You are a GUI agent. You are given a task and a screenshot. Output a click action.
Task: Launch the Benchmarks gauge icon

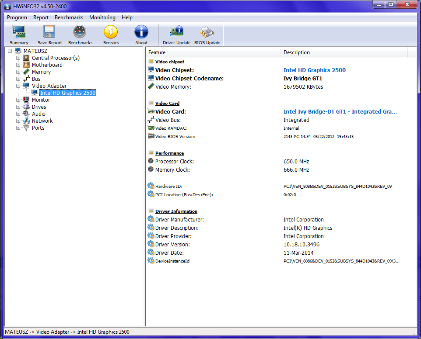tap(80, 32)
